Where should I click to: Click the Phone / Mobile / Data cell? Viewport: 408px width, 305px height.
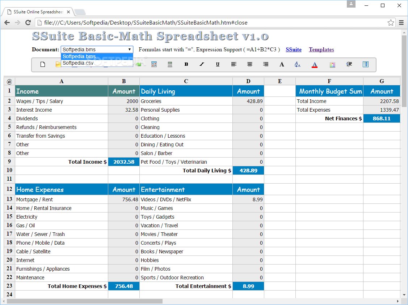coord(62,243)
